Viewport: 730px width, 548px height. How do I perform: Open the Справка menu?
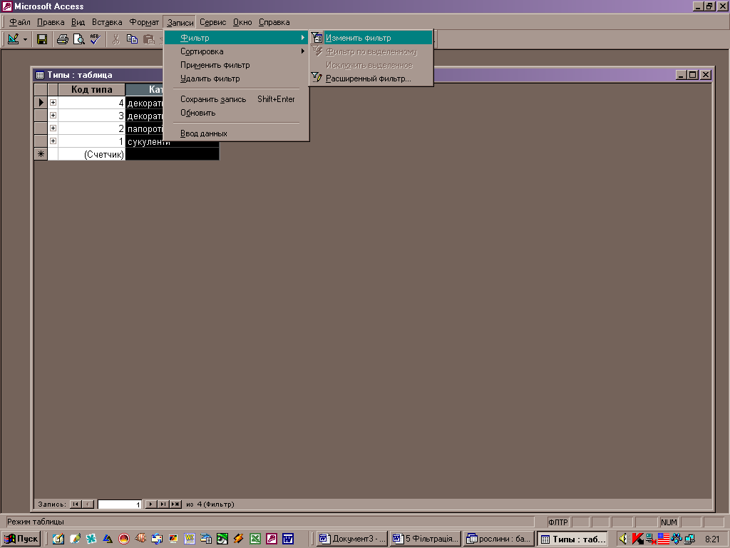click(274, 22)
